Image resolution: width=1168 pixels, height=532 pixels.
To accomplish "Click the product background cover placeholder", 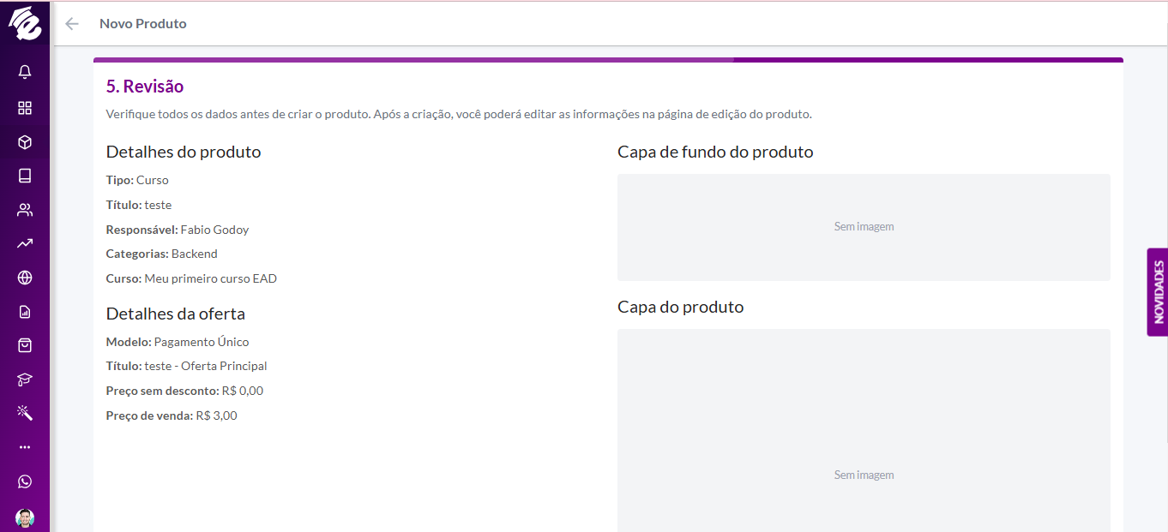I will coord(864,227).
